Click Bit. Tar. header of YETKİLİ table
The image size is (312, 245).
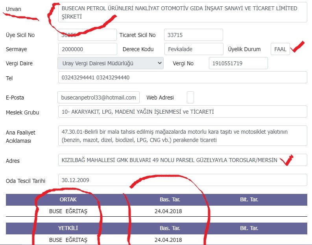point(249,228)
